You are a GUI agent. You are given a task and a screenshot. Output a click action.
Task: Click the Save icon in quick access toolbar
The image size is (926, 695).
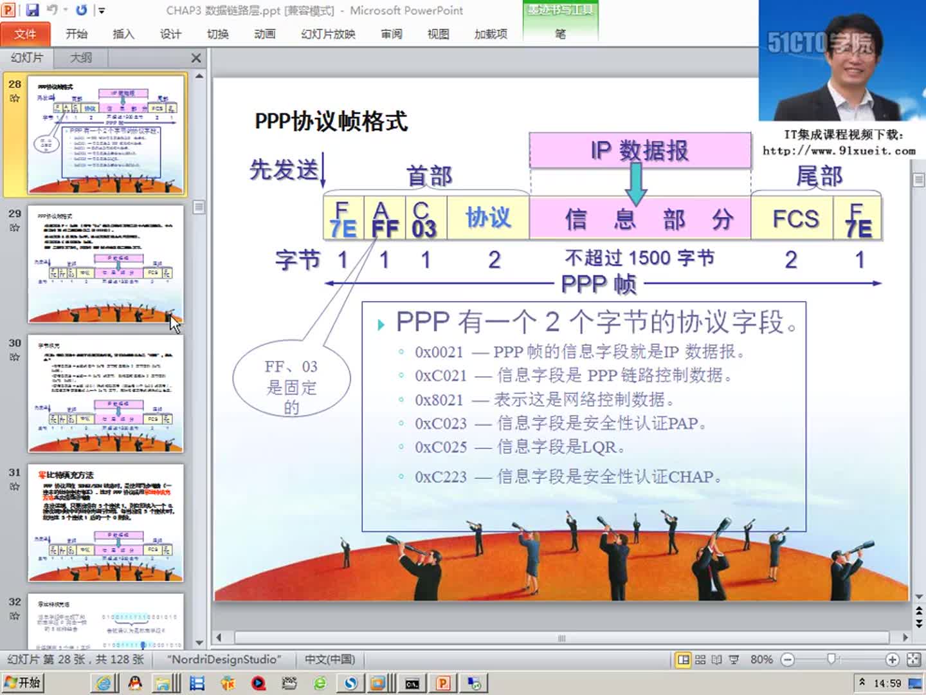(32, 10)
